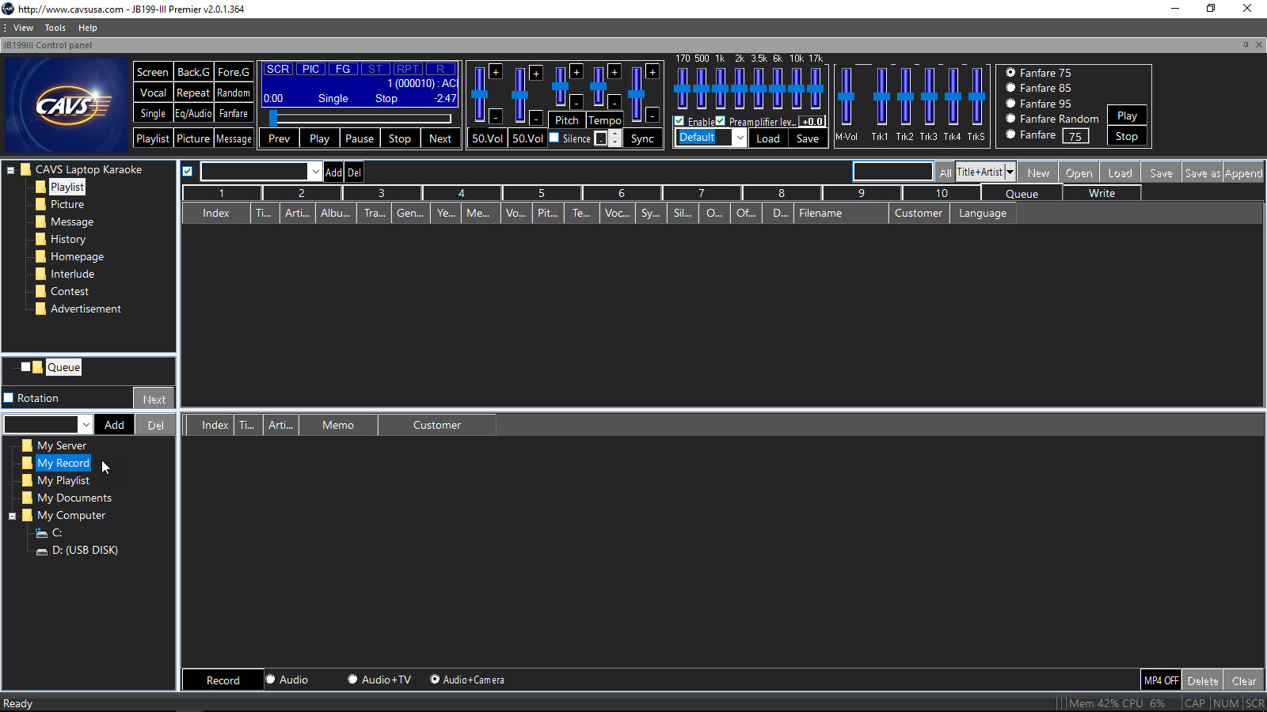Open the View menu

click(23, 28)
